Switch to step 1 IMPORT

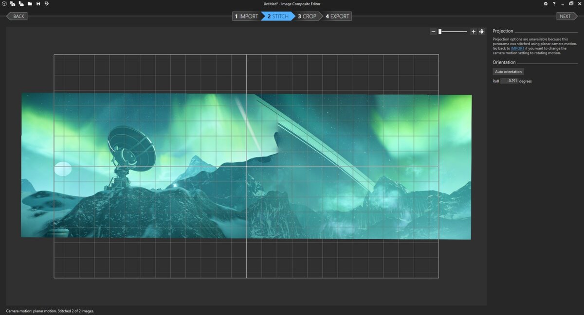tap(246, 16)
